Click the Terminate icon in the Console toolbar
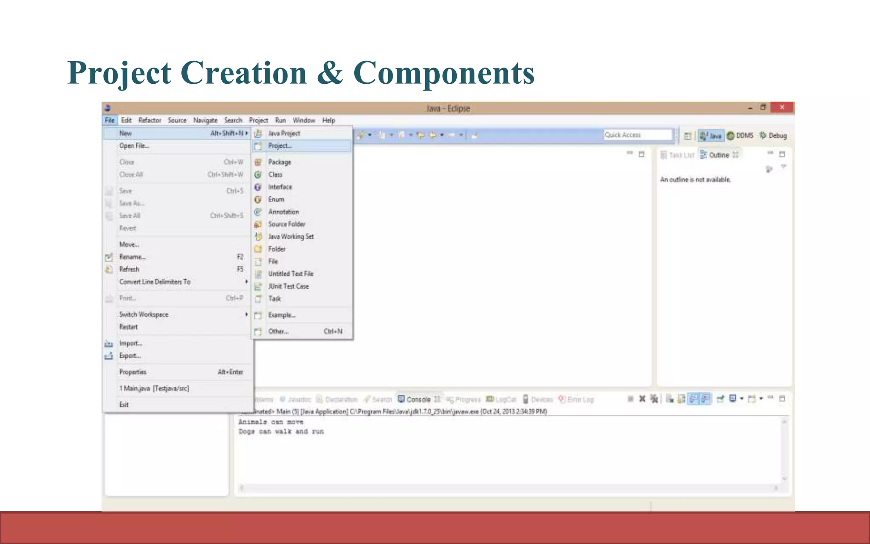Viewport: 870px width, 544px height. 630,399
